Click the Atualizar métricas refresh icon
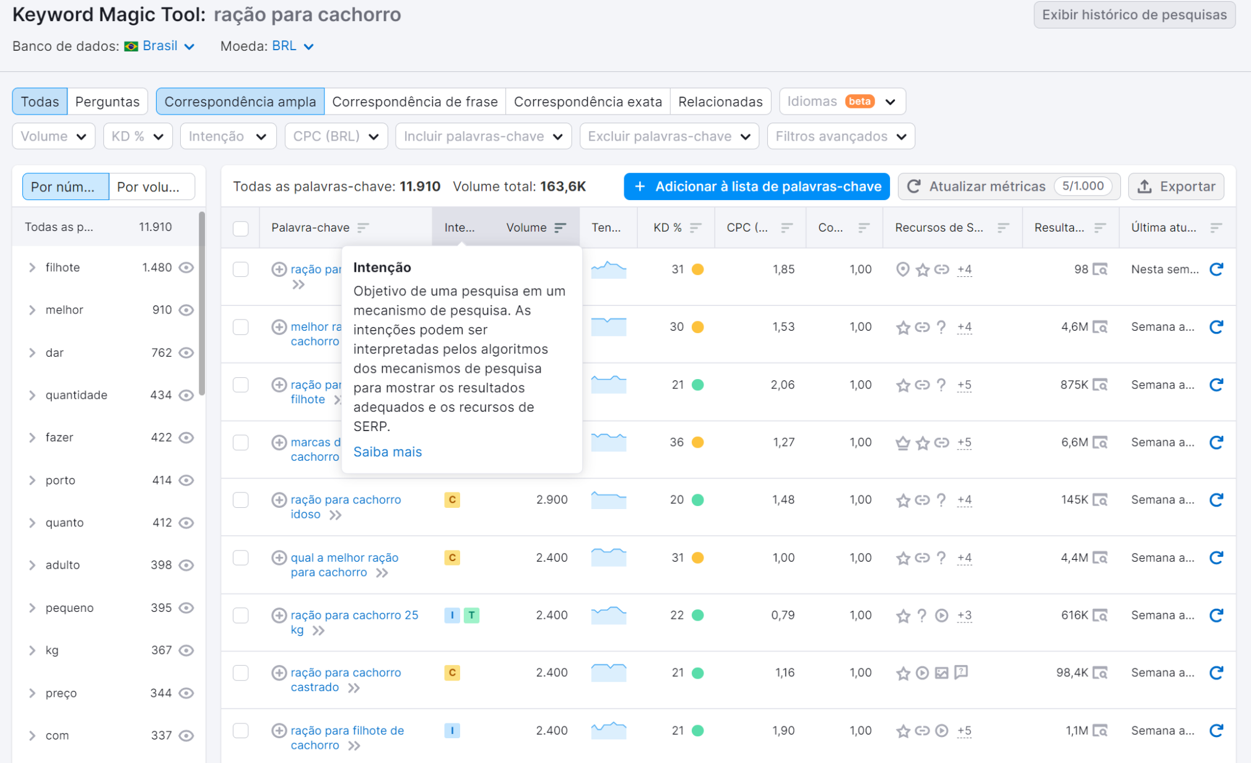 pos(913,186)
